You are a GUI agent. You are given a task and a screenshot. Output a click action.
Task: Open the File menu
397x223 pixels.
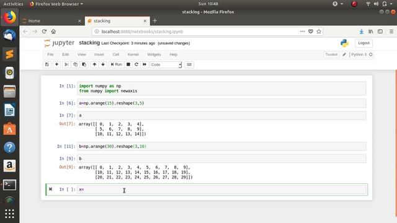(50, 55)
